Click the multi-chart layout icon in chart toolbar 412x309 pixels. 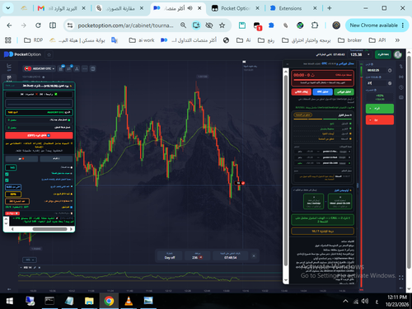[x=93, y=68]
